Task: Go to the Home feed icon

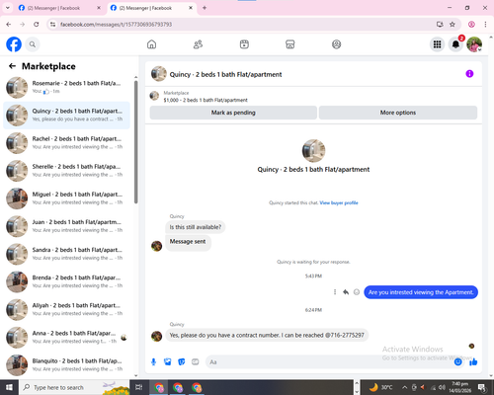Action: tap(151, 44)
